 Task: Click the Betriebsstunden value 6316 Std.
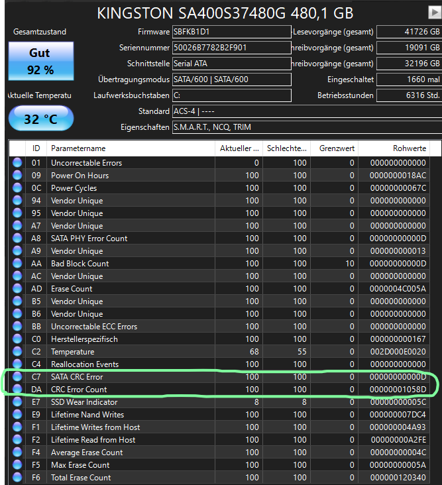click(409, 95)
